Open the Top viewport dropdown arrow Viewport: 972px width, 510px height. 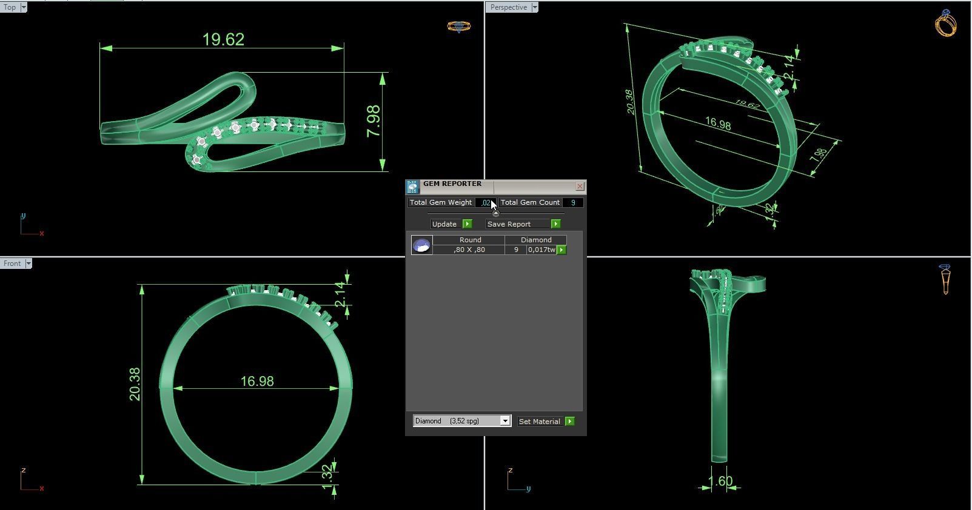[x=24, y=7]
